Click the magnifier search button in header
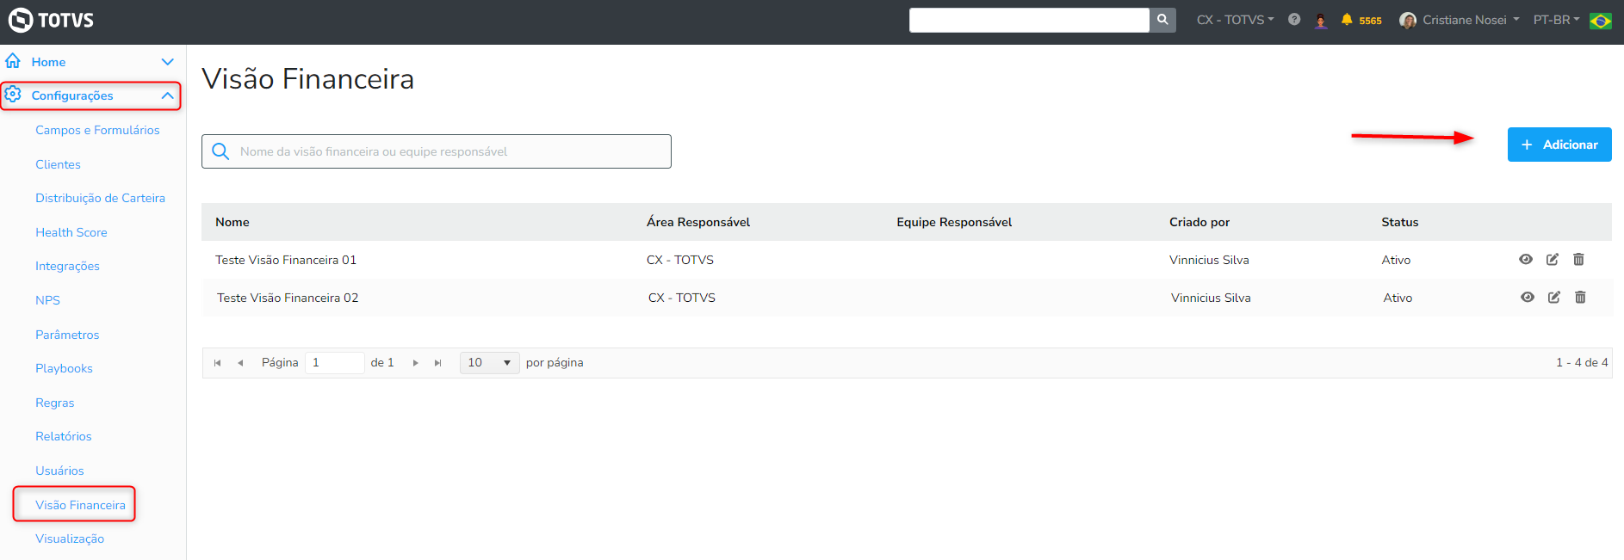This screenshot has width=1624, height=560. (x=1162, y=20)
